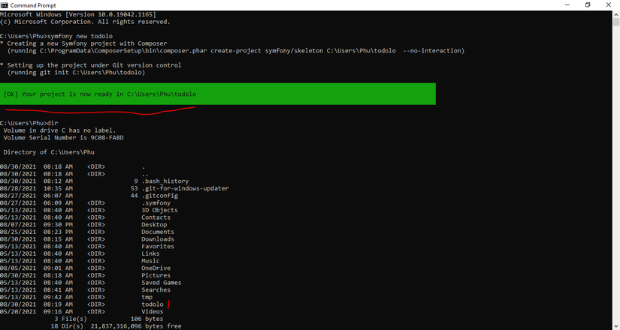Screen dimensions: 620x330
Task: Click the "symfony new todolo" command text
Action: point(80,36)
